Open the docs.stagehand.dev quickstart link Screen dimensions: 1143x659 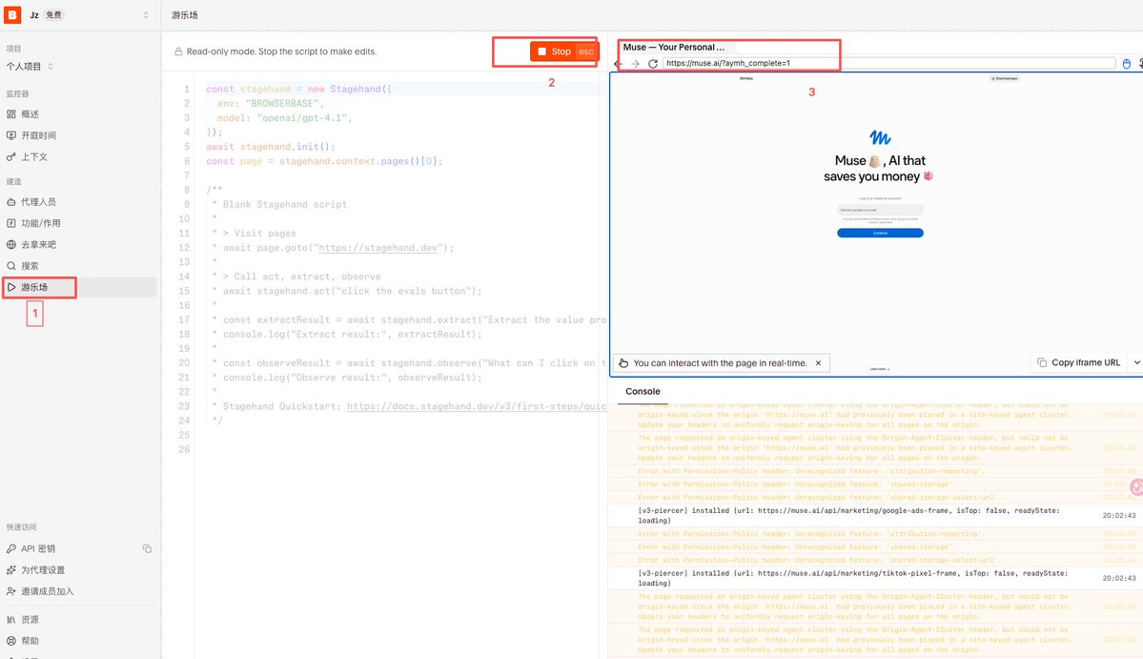point(477,406)
